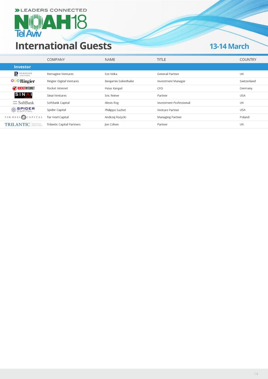
Task: Select the Ringier logo
Action: [x=23, y=81]
